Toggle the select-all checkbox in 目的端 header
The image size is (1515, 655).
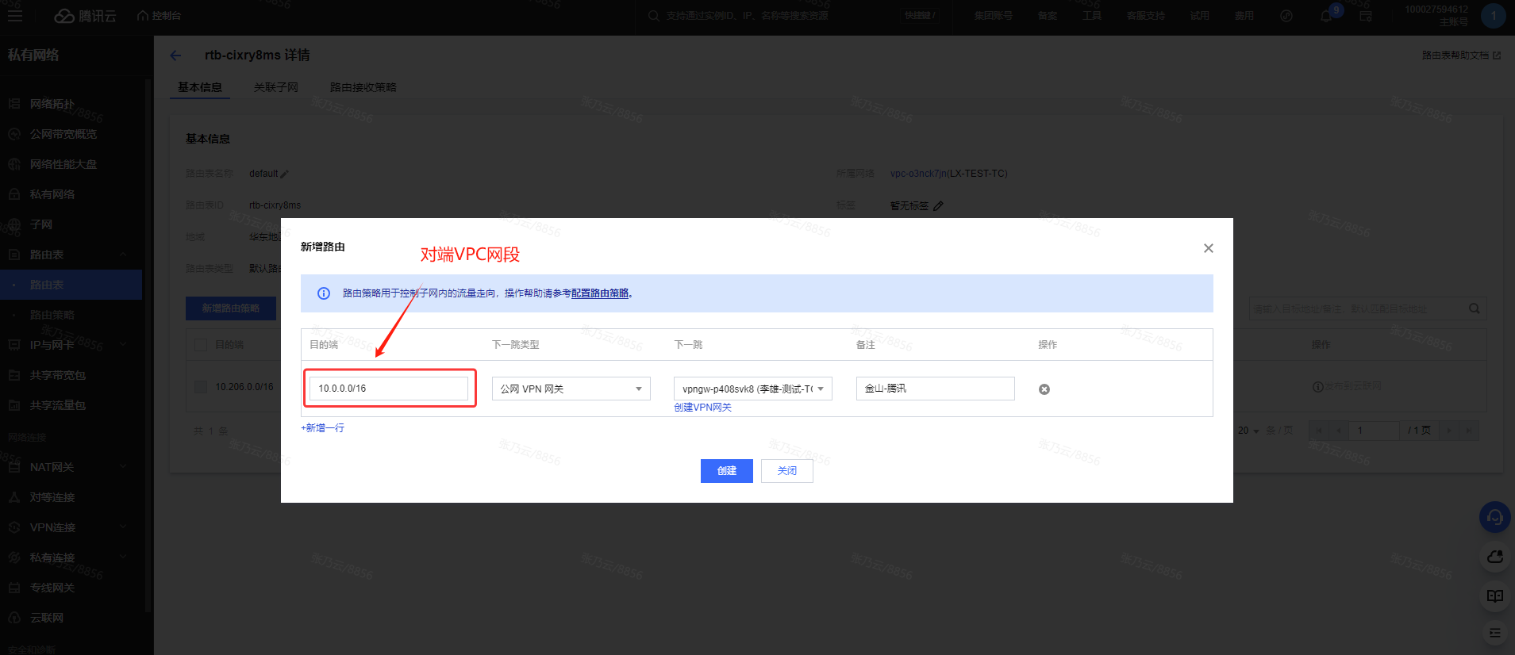point(201,345)
